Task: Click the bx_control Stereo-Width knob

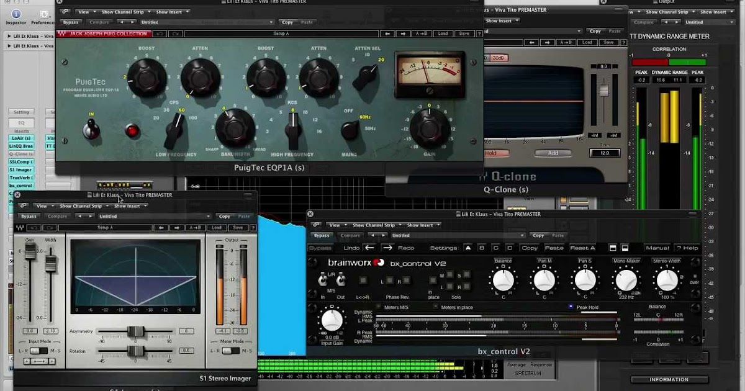Action: click(667, 280)
